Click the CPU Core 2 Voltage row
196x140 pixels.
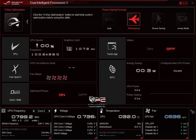(75, 127)
